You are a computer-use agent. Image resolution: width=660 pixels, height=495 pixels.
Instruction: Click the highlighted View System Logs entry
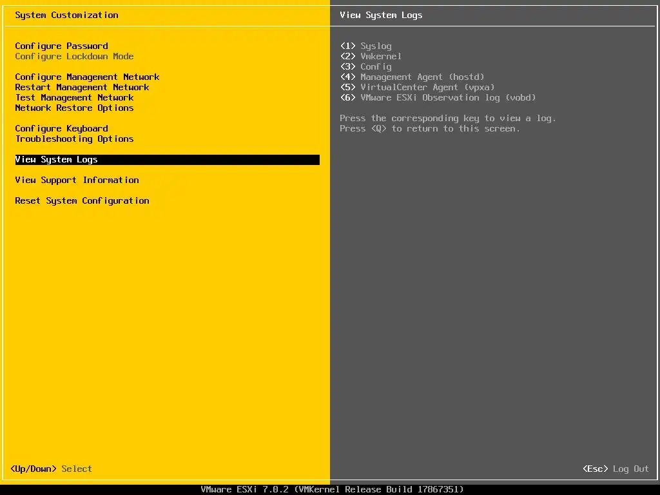(167, 160)
